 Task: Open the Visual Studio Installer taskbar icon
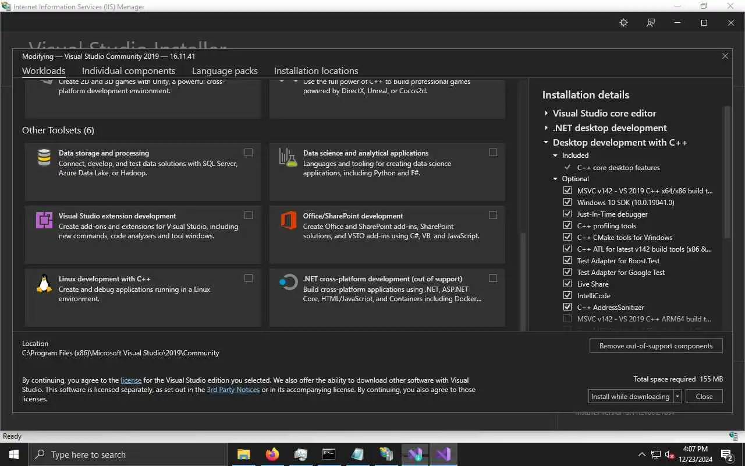[x=415, y=454]
